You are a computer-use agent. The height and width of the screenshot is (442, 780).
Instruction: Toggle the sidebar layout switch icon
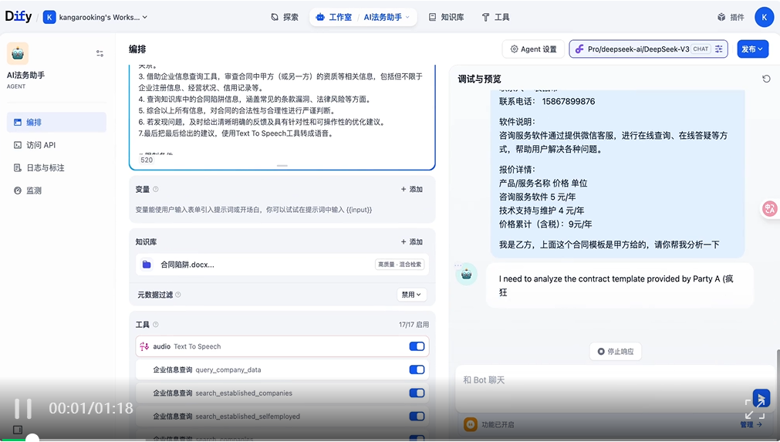coord(100,53)
